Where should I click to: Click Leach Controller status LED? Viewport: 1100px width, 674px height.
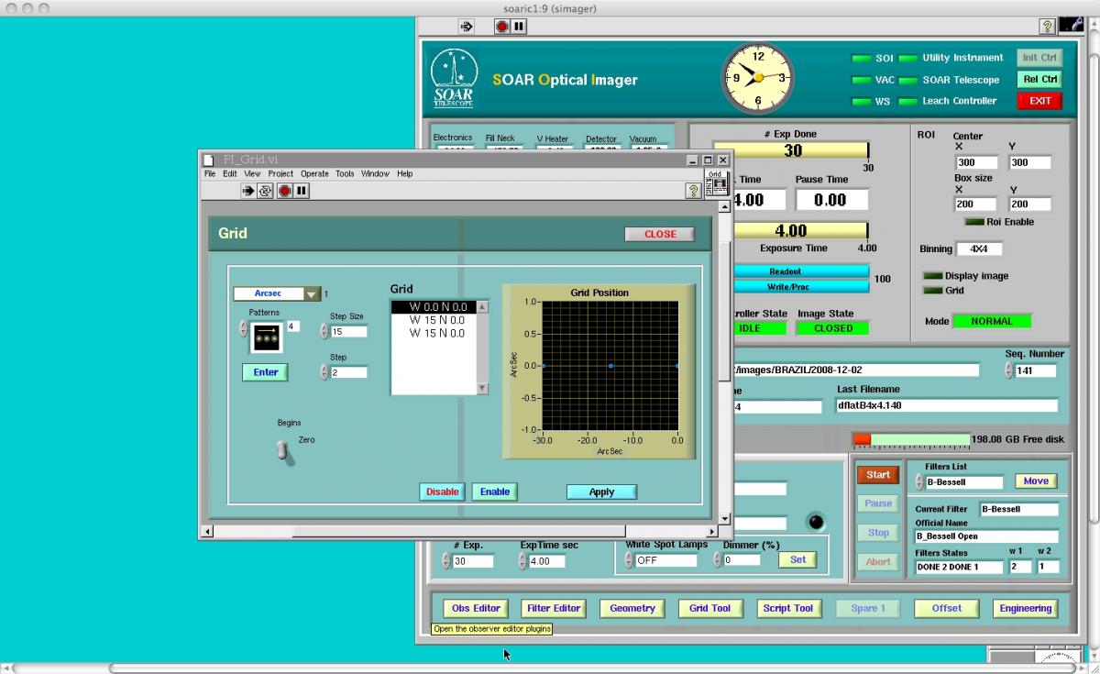click(907, 102)
